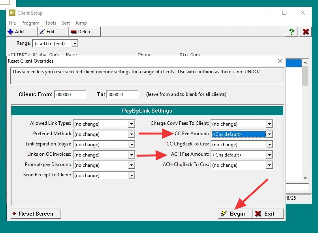Open the Program menu

point(30,23)
